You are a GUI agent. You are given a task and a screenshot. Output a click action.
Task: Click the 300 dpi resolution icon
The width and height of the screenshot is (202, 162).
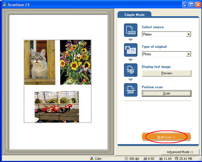pos(127,159)
